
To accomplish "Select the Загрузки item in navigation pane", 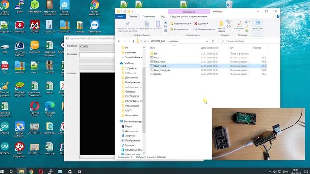I will pyautogui.click(x=130, y=136).
